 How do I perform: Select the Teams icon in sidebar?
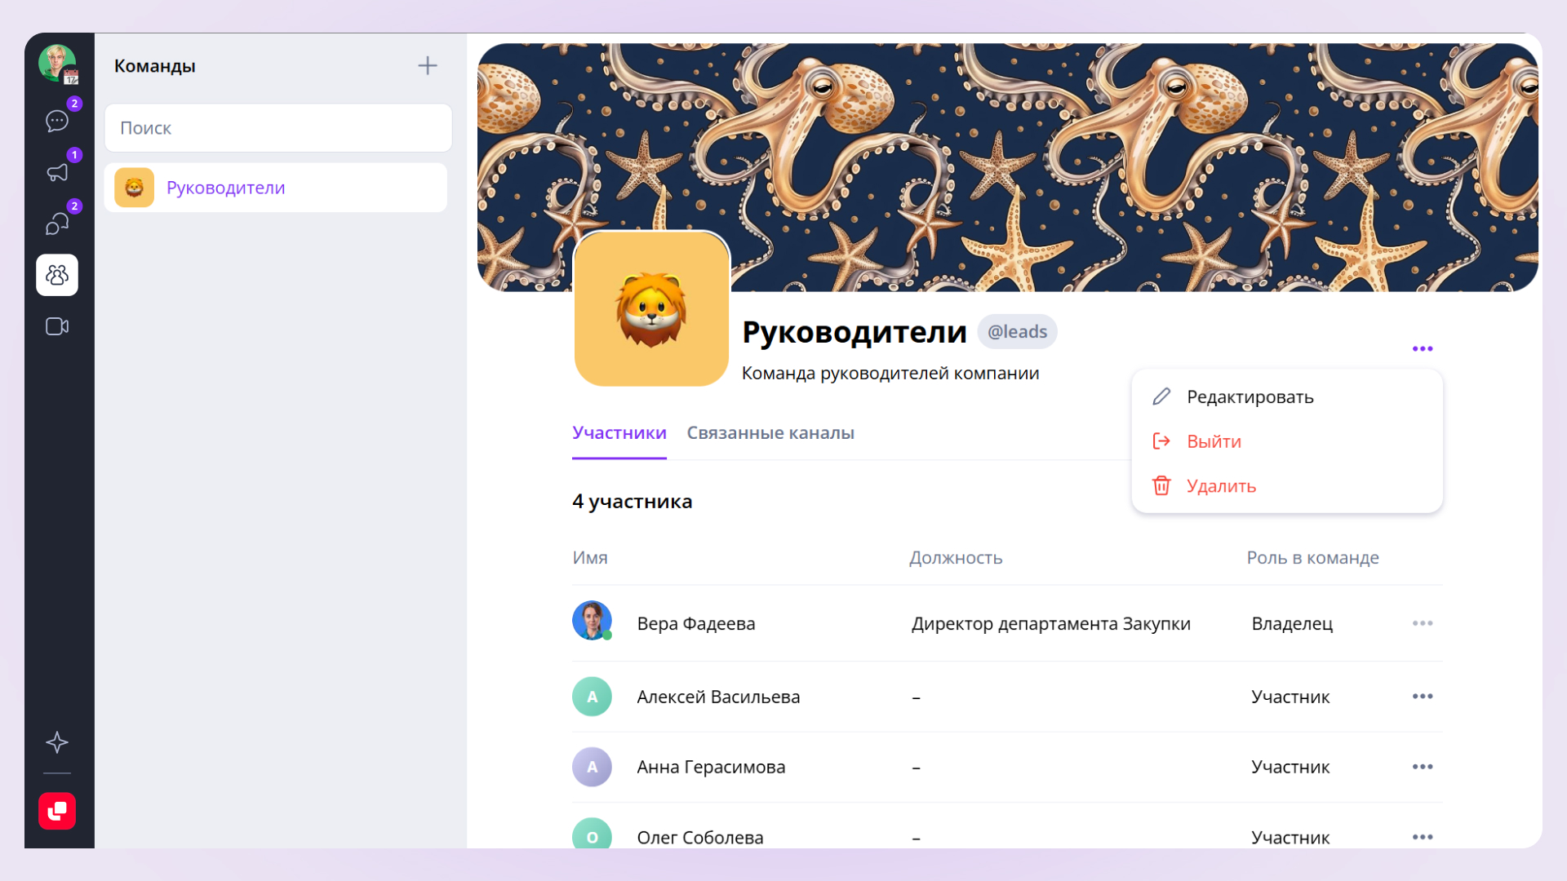[57, 275]
